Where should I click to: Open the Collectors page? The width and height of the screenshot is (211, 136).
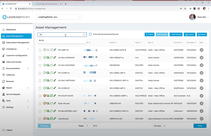(x=10, y=75)
